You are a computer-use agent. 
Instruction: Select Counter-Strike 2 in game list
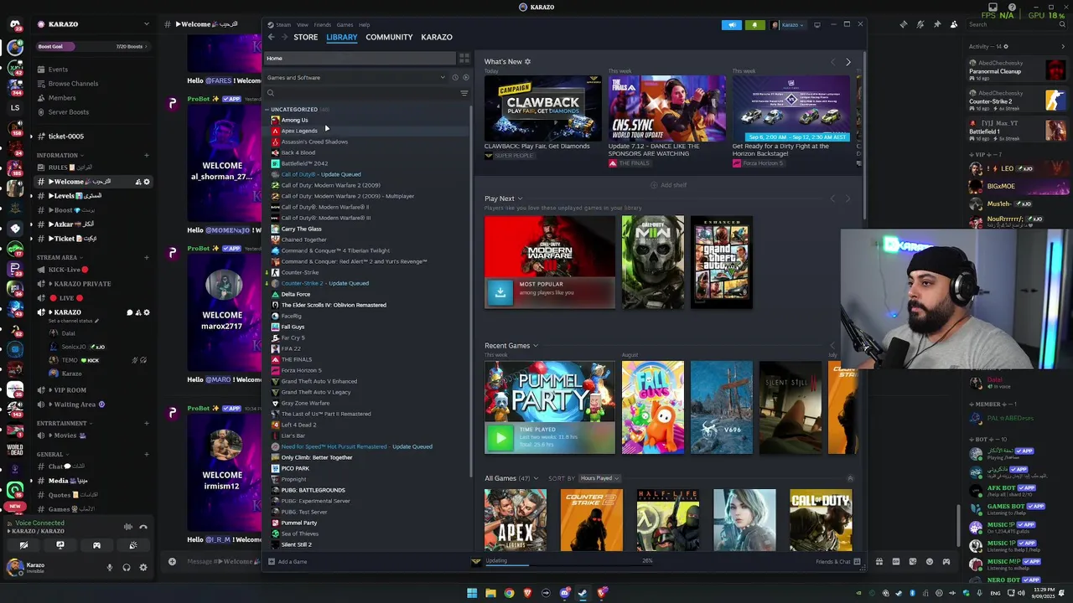325,283
